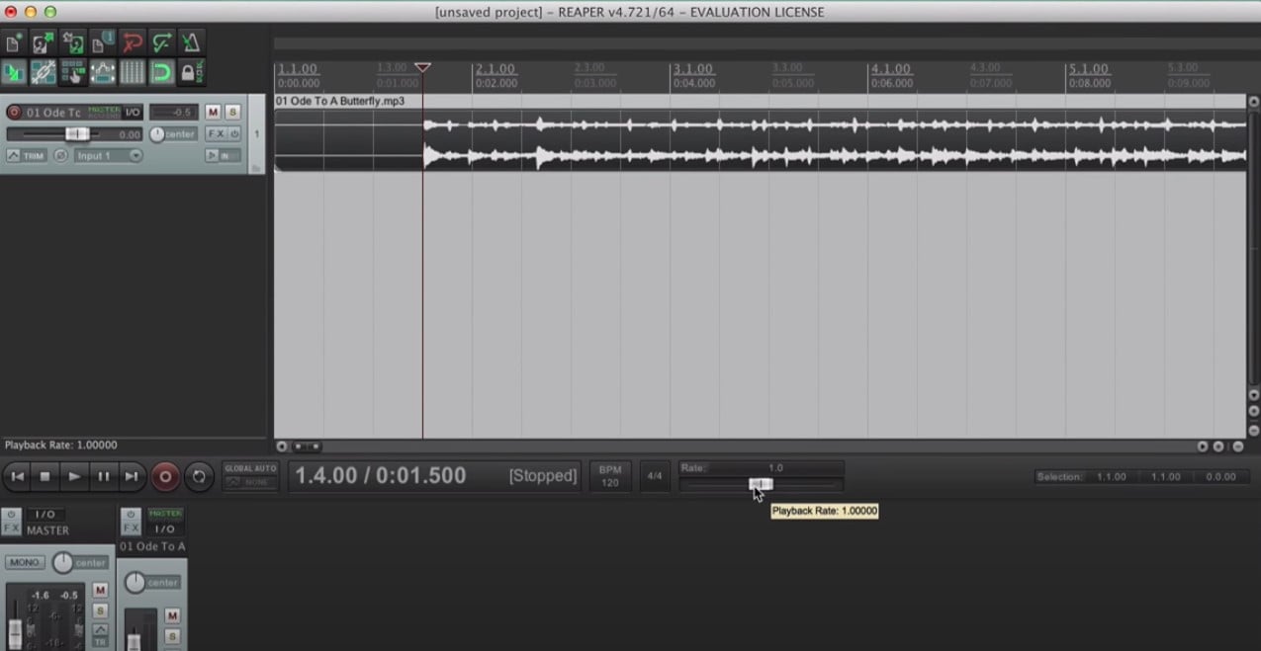1261x651 pixels.
Task: Click the Undo arrow icon
Action: click(x=131, y=42)
